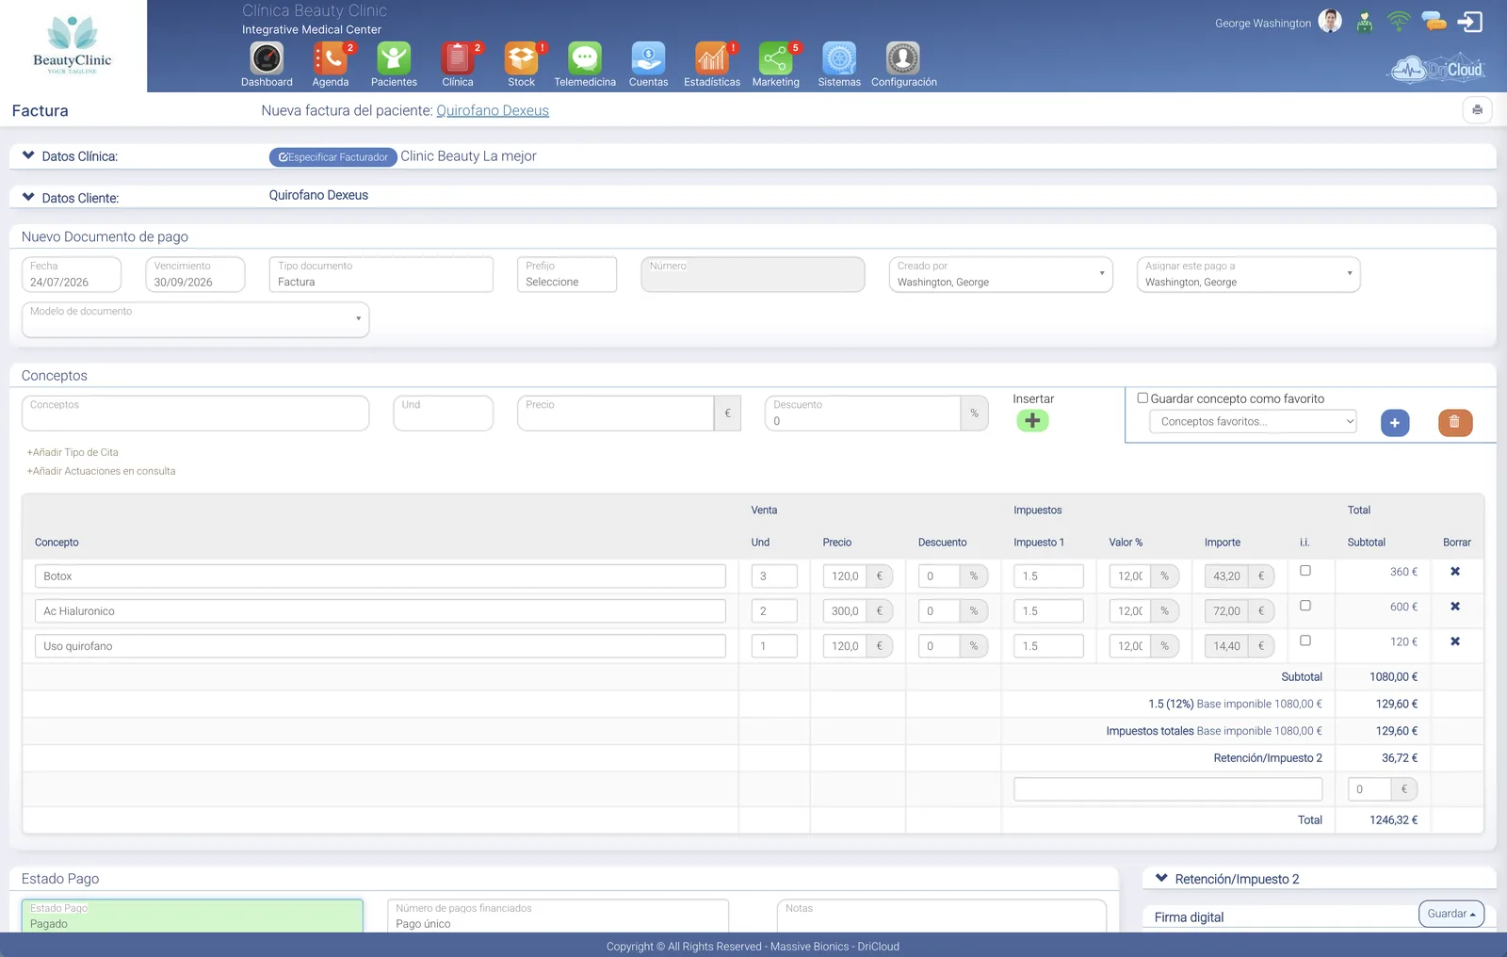Delete favorite concept with orange trash icon
The width and height of the screenshot is (1507, 957).
1454,423
